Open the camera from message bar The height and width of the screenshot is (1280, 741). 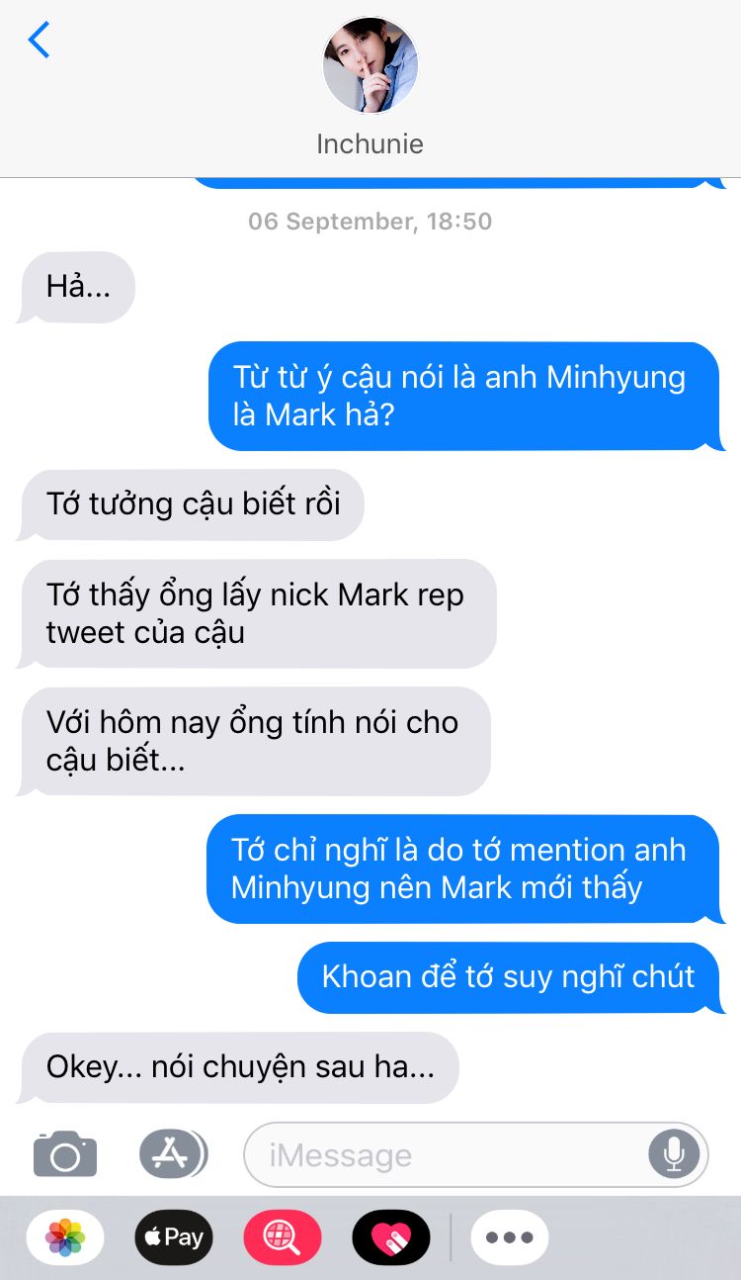pyautogui.click(x=65, y=1153)
